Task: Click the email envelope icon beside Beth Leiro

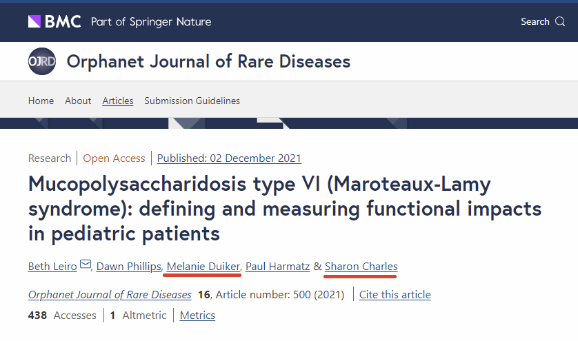Action: (86, 264)
